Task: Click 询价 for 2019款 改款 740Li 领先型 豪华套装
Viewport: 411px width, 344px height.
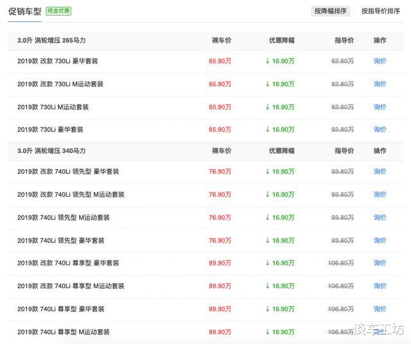Action: (x=380, y=171)
